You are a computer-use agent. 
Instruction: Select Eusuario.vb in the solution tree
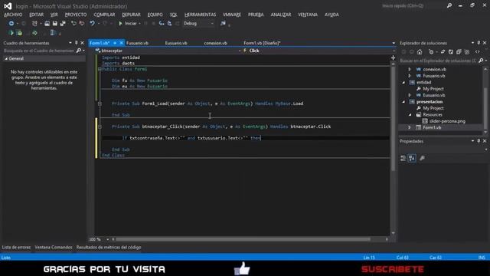[x=434, y=95]
